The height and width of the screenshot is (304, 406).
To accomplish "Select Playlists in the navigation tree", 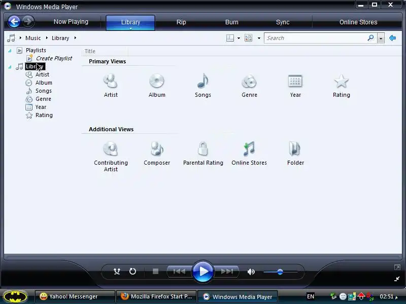I will click(x=36, y=50).
